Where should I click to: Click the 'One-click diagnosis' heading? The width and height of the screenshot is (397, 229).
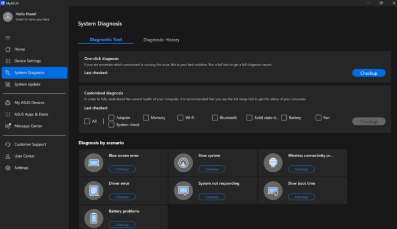coord(101,58)
